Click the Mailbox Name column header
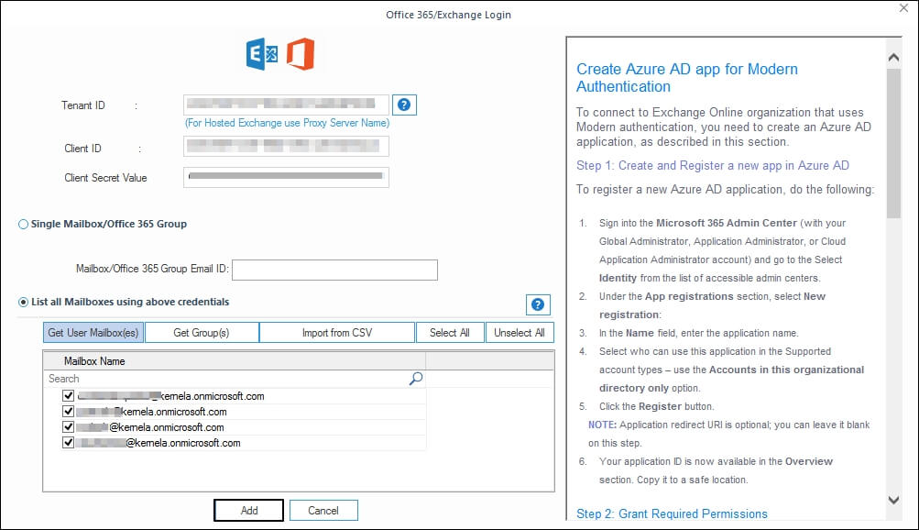This screenshot has height=530, width=919. point(235,360)
